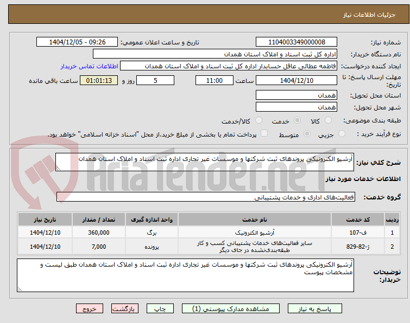
Task: Click the شهر محل تحویل field
Action: pos(297,107)
